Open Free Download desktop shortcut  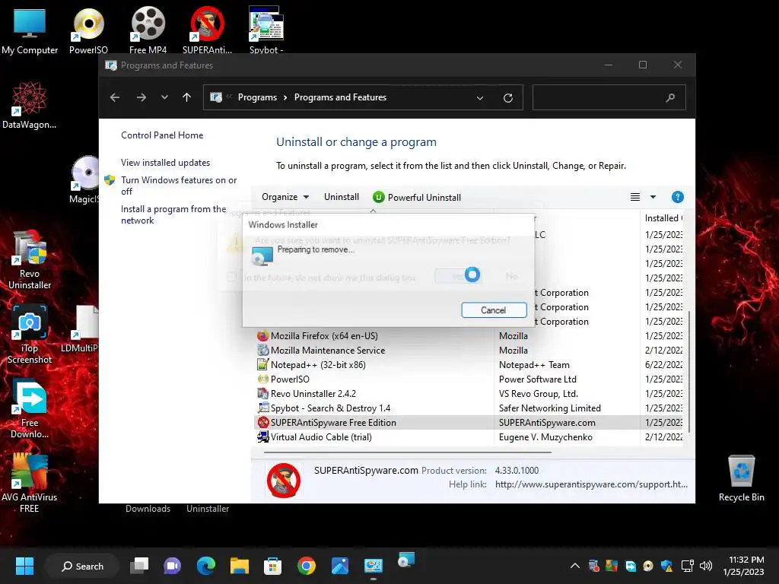pyautogui.click(x=30, y=408)
